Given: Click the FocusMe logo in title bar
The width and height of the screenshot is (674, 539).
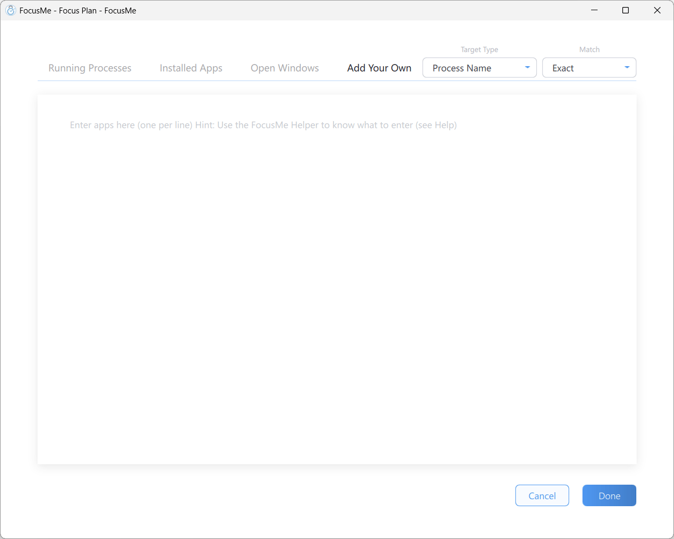Looking at the screenshot, I should (x=10, y=10).
